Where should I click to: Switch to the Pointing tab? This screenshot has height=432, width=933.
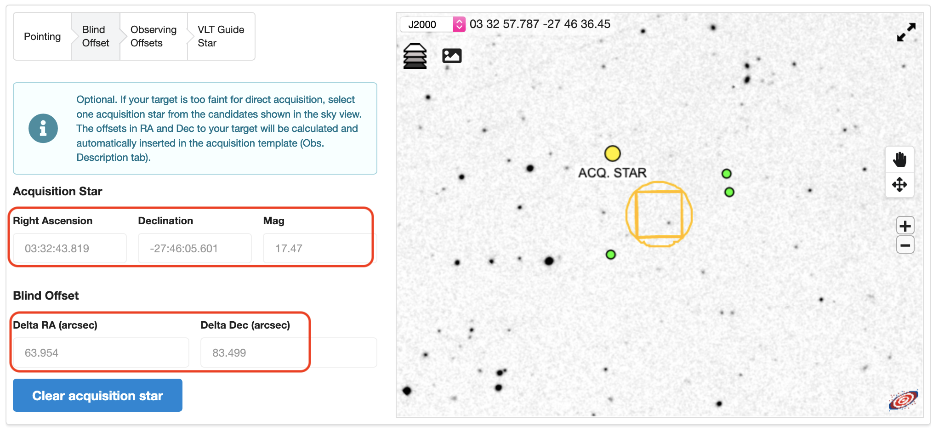[42, 36]
